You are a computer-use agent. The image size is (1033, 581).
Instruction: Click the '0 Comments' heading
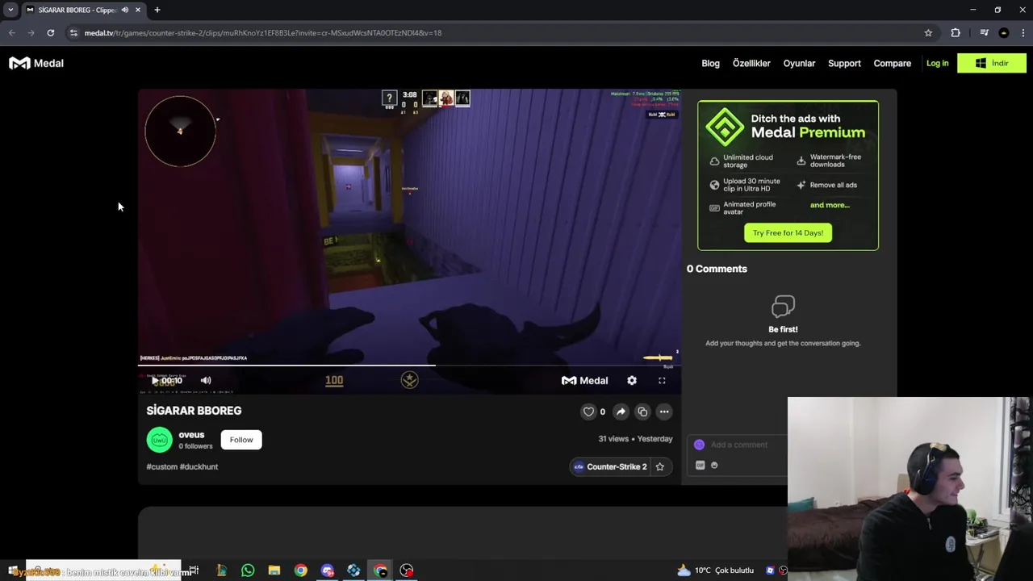717,269
